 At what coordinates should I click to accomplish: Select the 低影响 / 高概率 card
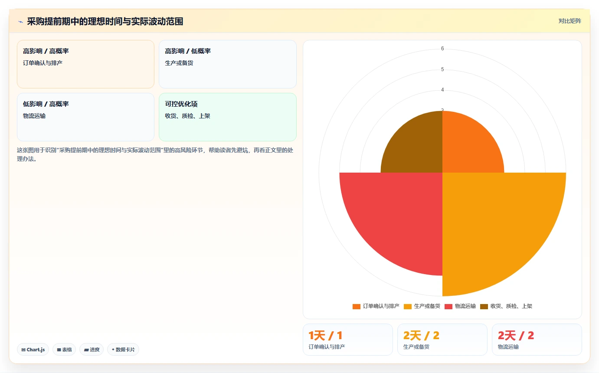coord(85,117)
